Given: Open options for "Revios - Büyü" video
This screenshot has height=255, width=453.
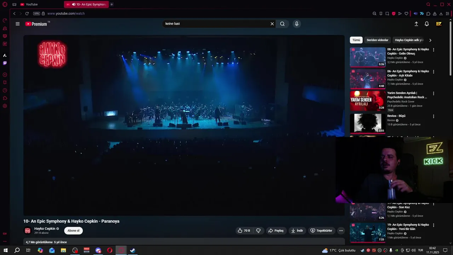Looking at the screenshot, I should pos(434,116).
